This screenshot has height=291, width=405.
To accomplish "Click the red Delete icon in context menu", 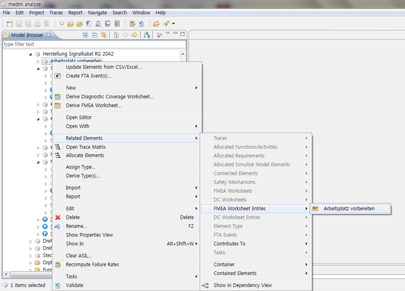I will coord(57,217).
